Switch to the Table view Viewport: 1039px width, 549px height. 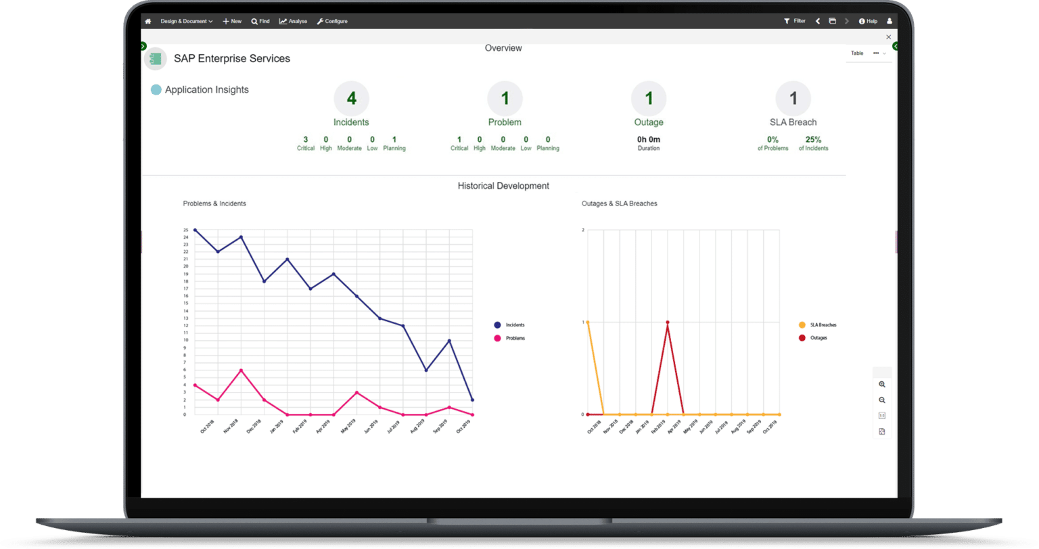coord(856,53)
